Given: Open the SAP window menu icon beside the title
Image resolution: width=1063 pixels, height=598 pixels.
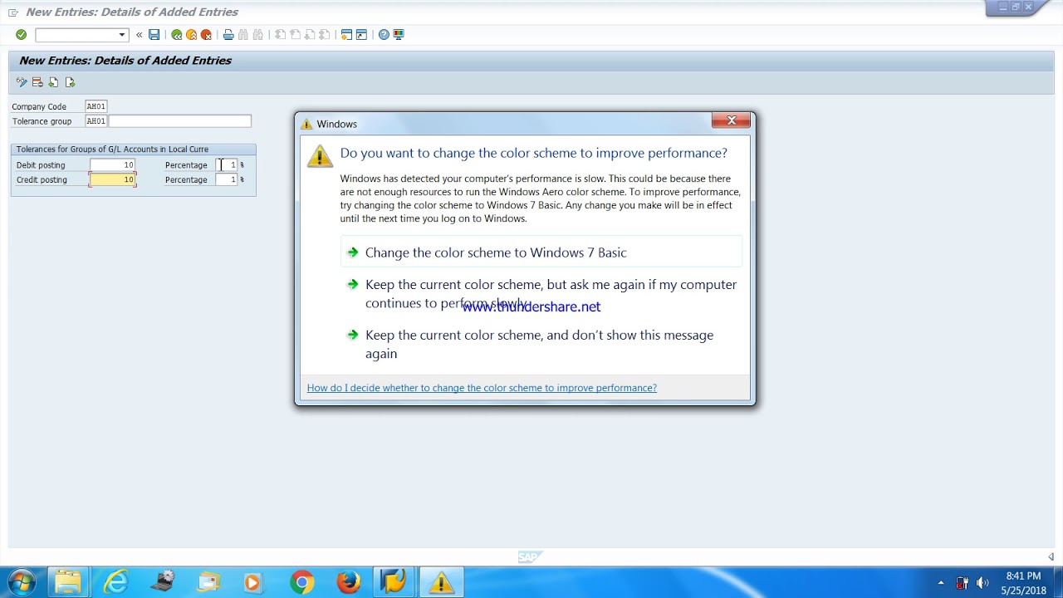Looking at the screenshot, I should [x=13, y=12].
